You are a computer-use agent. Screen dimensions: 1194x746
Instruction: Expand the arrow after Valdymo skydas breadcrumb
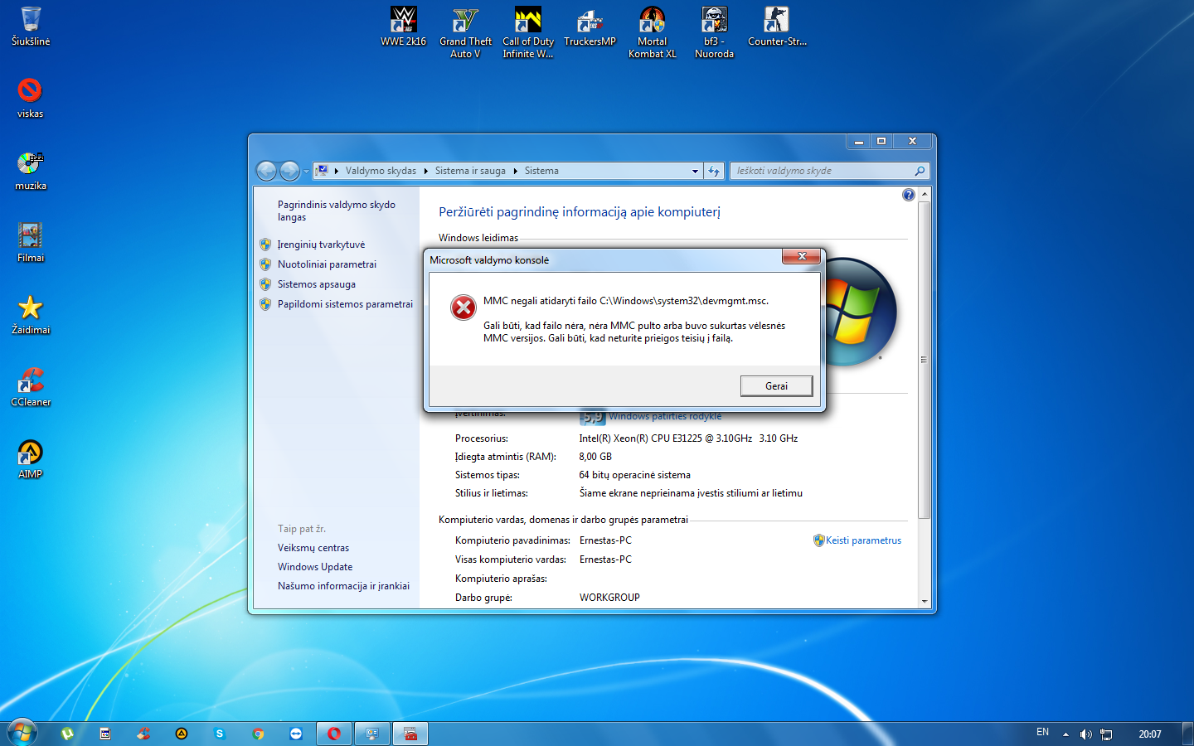point(426,171)
